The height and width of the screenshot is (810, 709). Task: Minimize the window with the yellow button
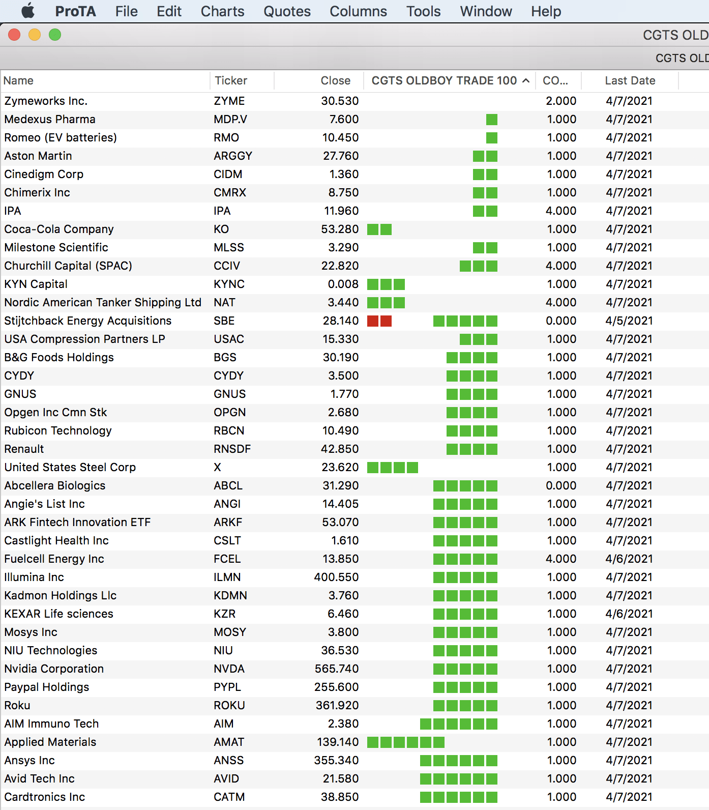(35, 35)
